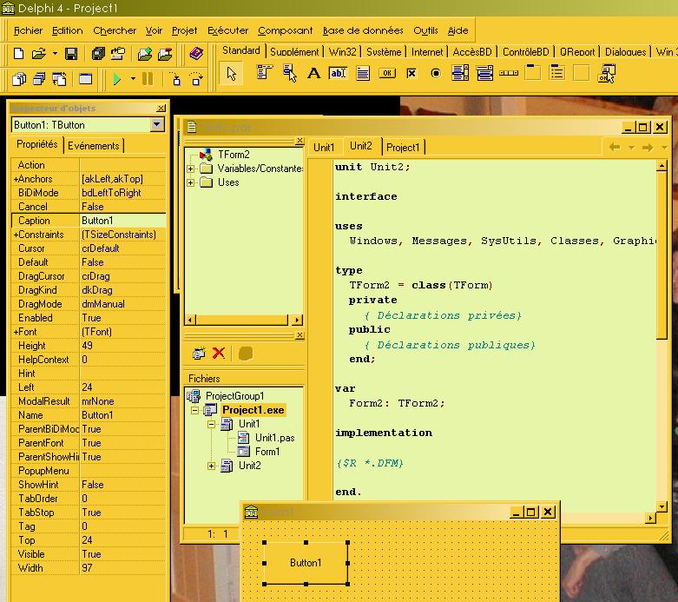Switch to the Dialogues palette tab

click(x=625, y=52)
